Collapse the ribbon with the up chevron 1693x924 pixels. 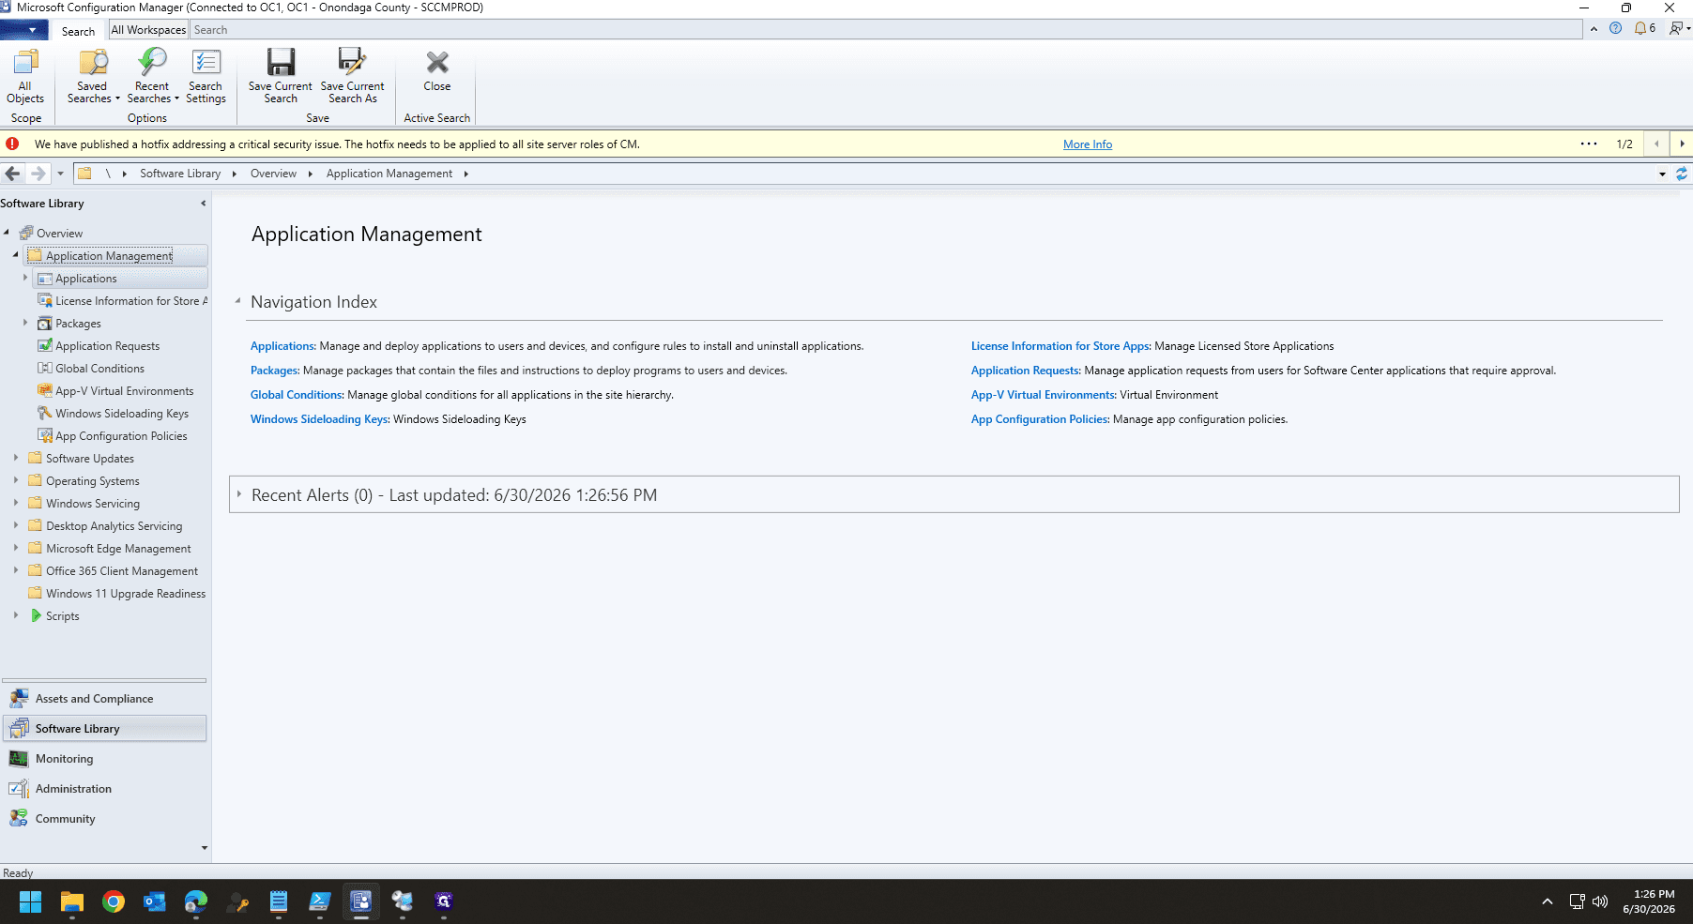[x=1594, y=29]
